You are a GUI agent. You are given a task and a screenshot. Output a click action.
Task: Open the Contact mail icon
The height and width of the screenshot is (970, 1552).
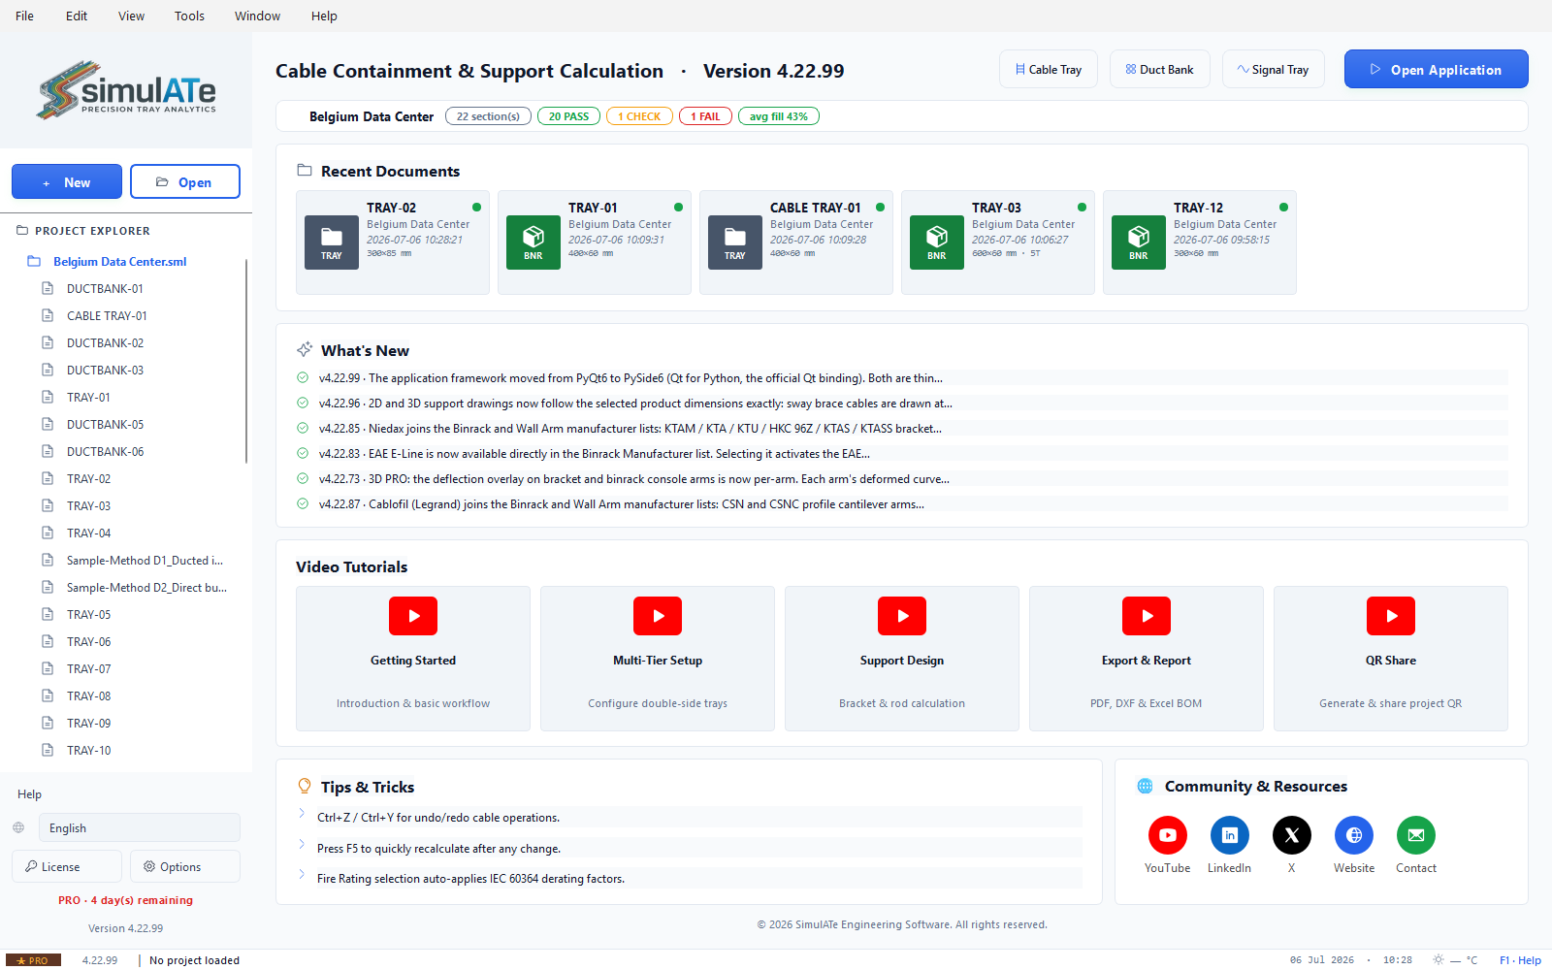click(1416, 835)
